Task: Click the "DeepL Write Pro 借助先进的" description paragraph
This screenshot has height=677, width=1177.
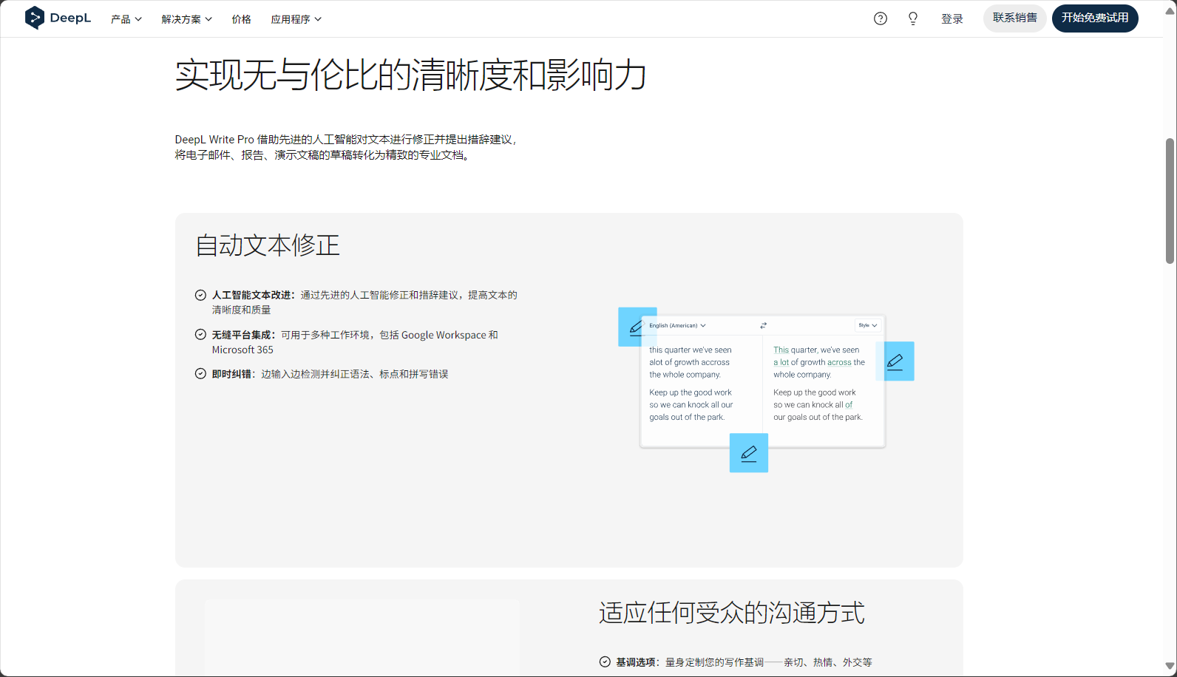Action: tap(346, 147)
